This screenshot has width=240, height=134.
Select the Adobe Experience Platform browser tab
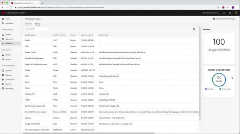coord(25,3)
